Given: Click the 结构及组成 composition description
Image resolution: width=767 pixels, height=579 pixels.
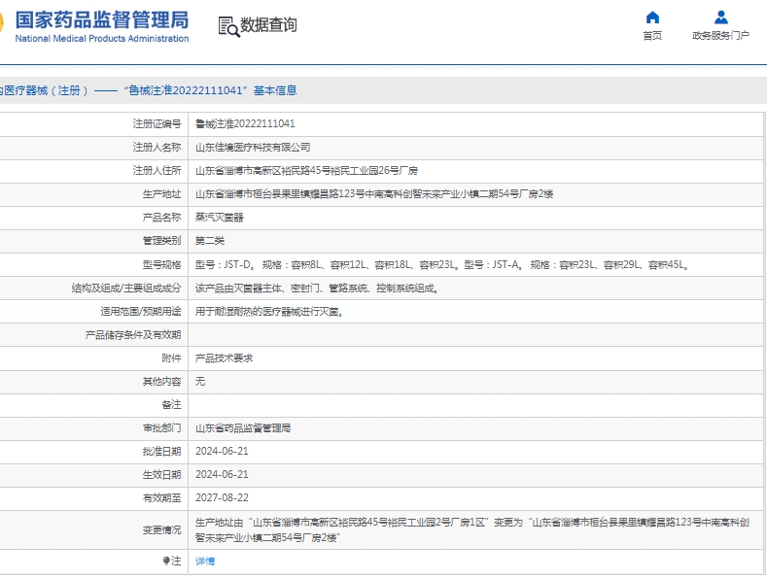Looking at the screenshot, I should click(x=317, y=288).
